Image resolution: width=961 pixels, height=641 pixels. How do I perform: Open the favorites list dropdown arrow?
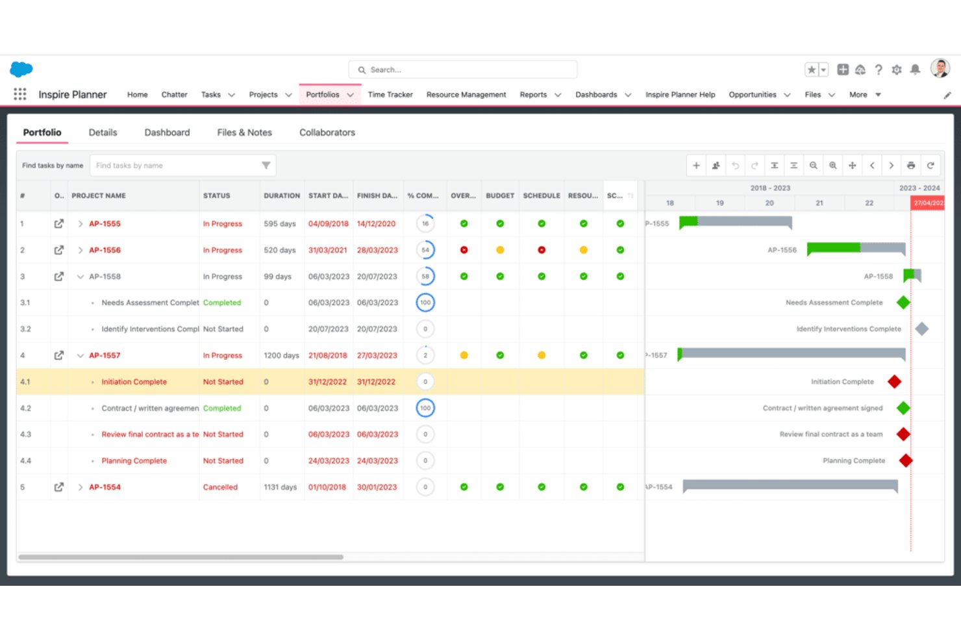823,69
